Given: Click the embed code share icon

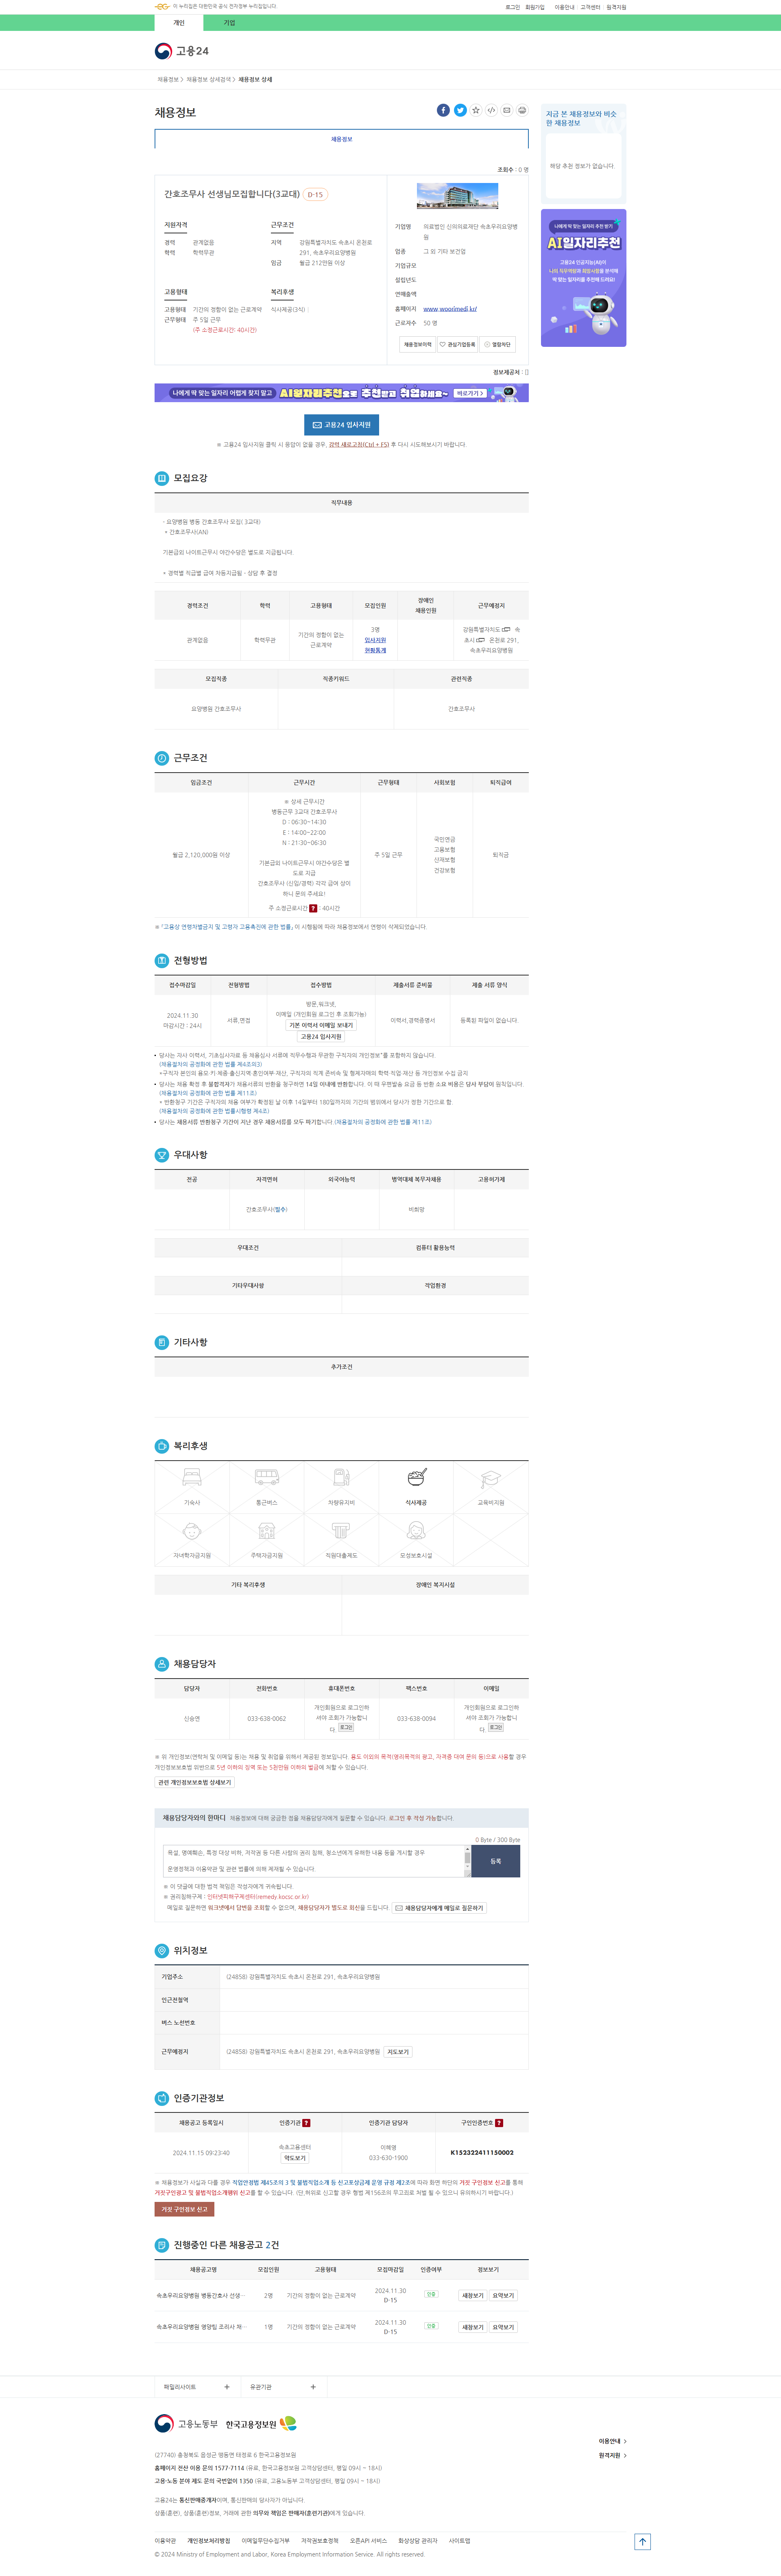Looking at the screenshot, I should click(491, 110).
